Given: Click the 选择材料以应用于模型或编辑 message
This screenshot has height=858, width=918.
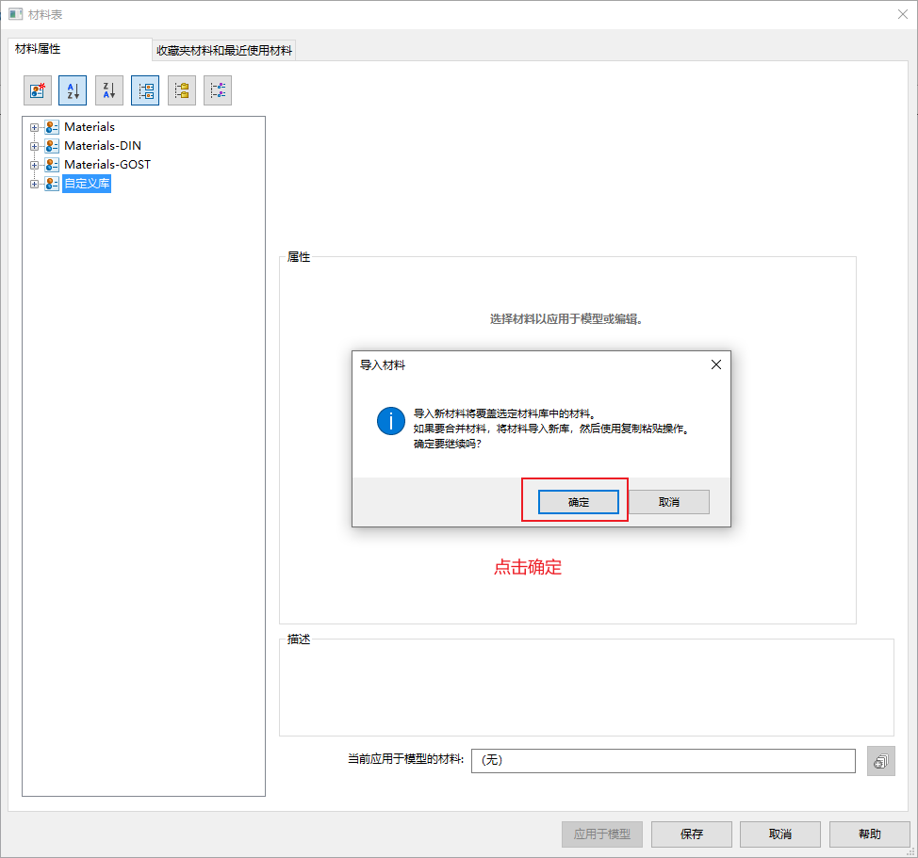Looking at the screenshot, I should coord(566,318).
